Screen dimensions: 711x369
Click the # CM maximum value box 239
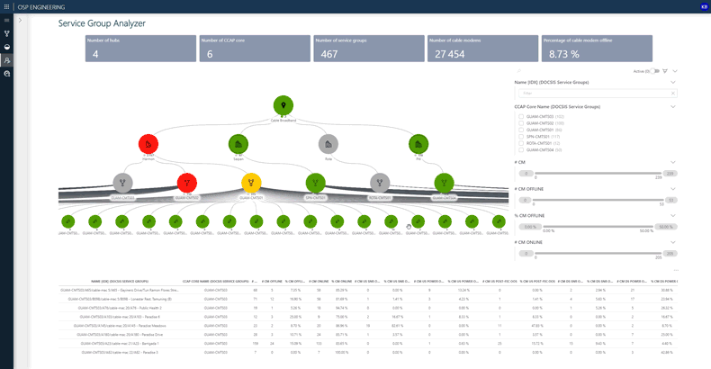670,174
